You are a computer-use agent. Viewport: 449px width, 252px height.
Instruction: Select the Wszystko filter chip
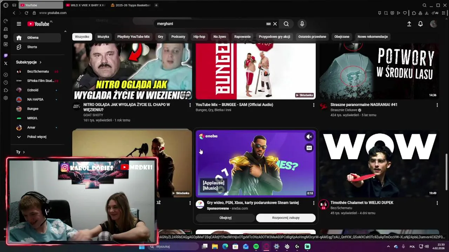(x=82, y=36)
